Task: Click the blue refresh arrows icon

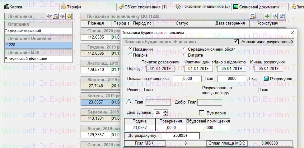Action: pos(282,16)
